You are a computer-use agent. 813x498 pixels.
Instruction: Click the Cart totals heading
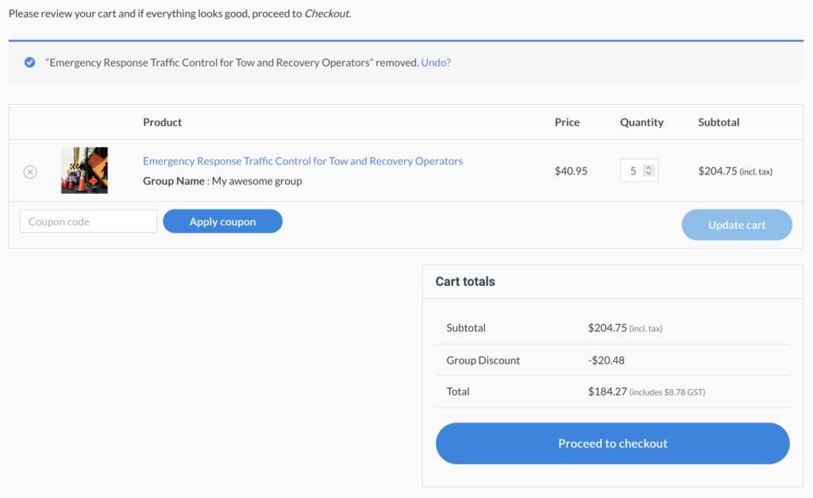465,281
